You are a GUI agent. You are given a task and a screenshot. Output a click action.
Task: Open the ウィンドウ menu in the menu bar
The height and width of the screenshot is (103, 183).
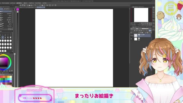tap(38, 3)
